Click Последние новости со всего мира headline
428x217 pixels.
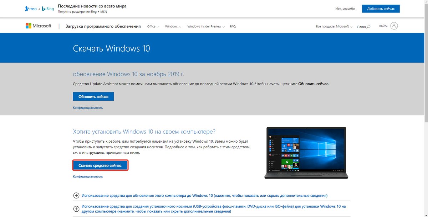click(92, 6)
